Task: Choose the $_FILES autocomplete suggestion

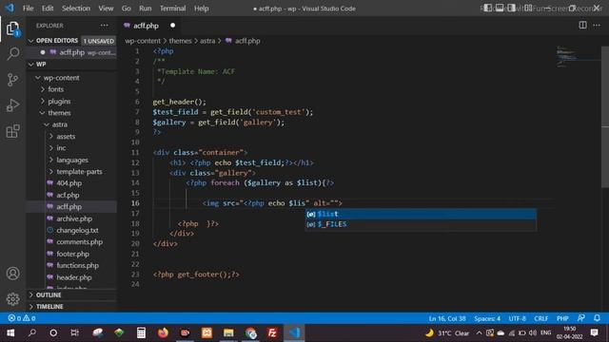Action: (421, 224)
